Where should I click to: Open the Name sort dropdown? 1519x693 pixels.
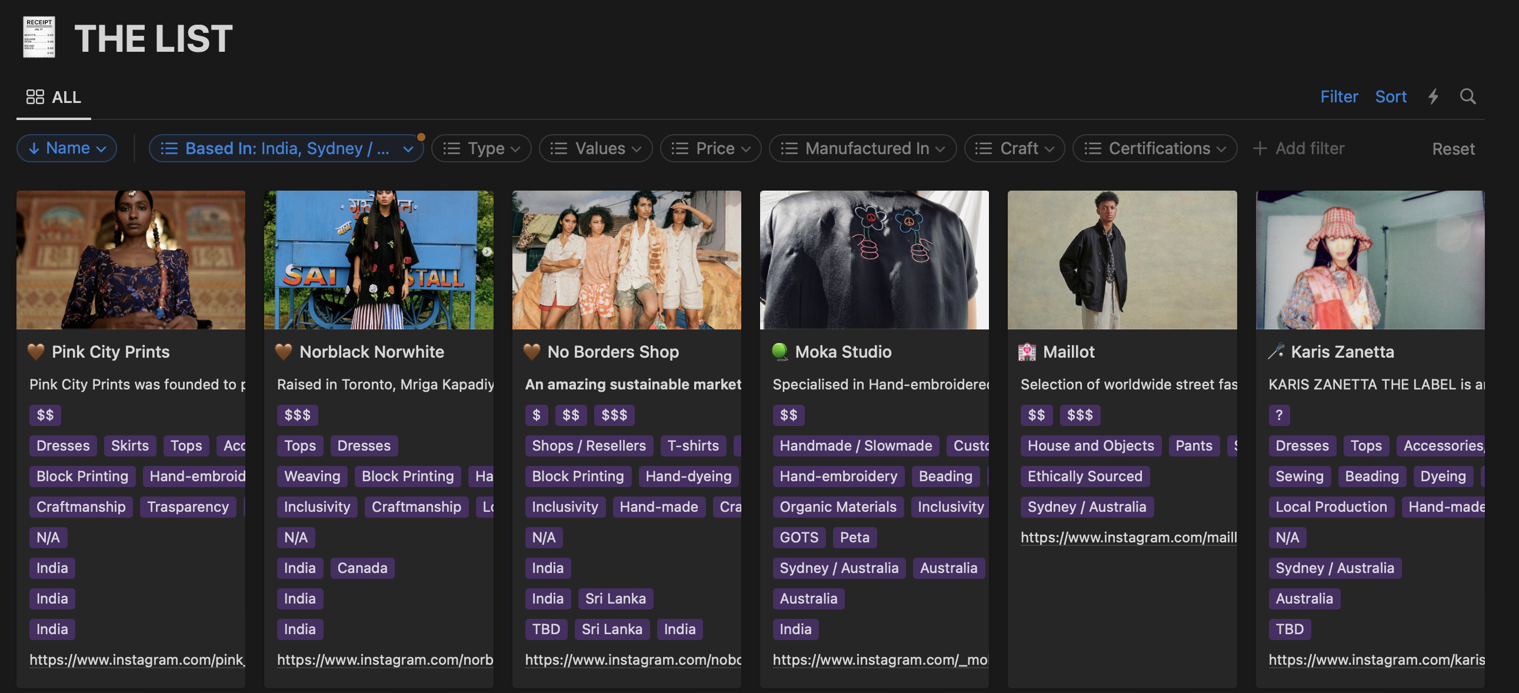(66, 148)
